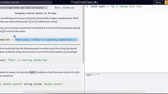The height and width of the screenshot is (94, 168).
Task: Click the copy icon above highlighted string
Action: [x=15, y=36]
